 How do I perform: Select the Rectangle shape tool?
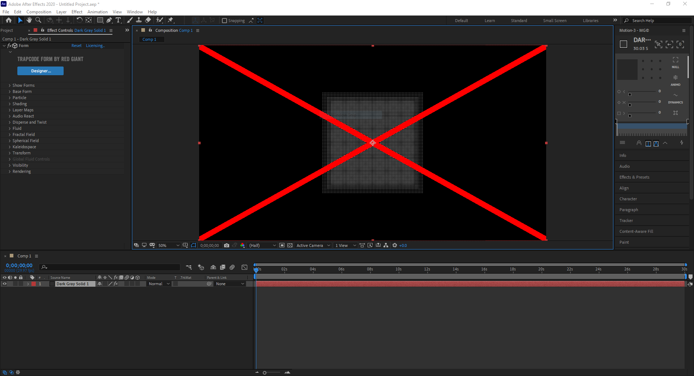tap(100, 20)
